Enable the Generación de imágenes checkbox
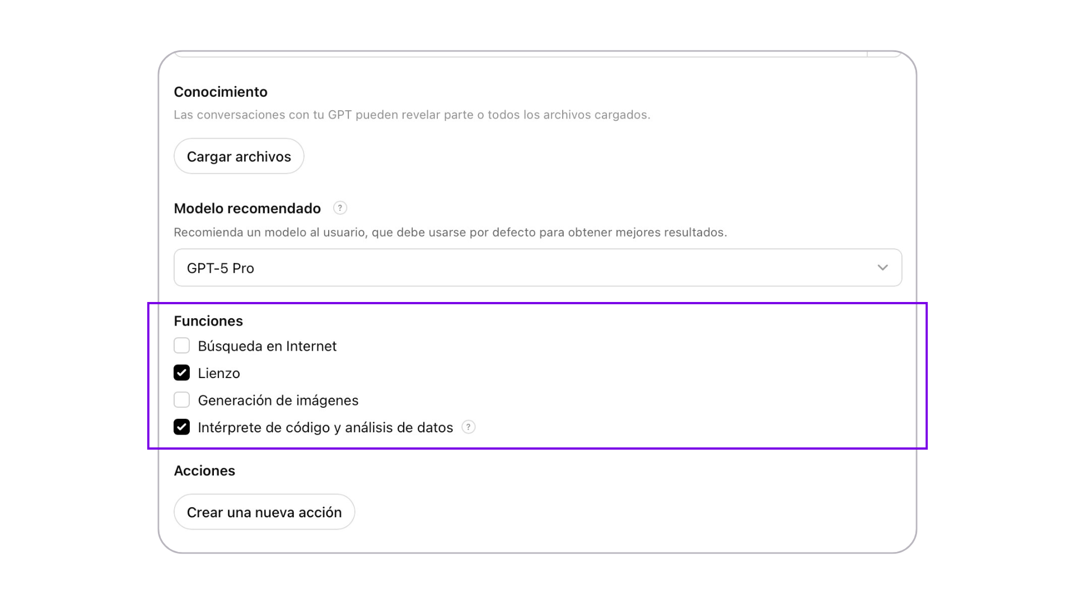Image resolution: width=1075 pixels, height=604 pixels. (x=181, y=400)
